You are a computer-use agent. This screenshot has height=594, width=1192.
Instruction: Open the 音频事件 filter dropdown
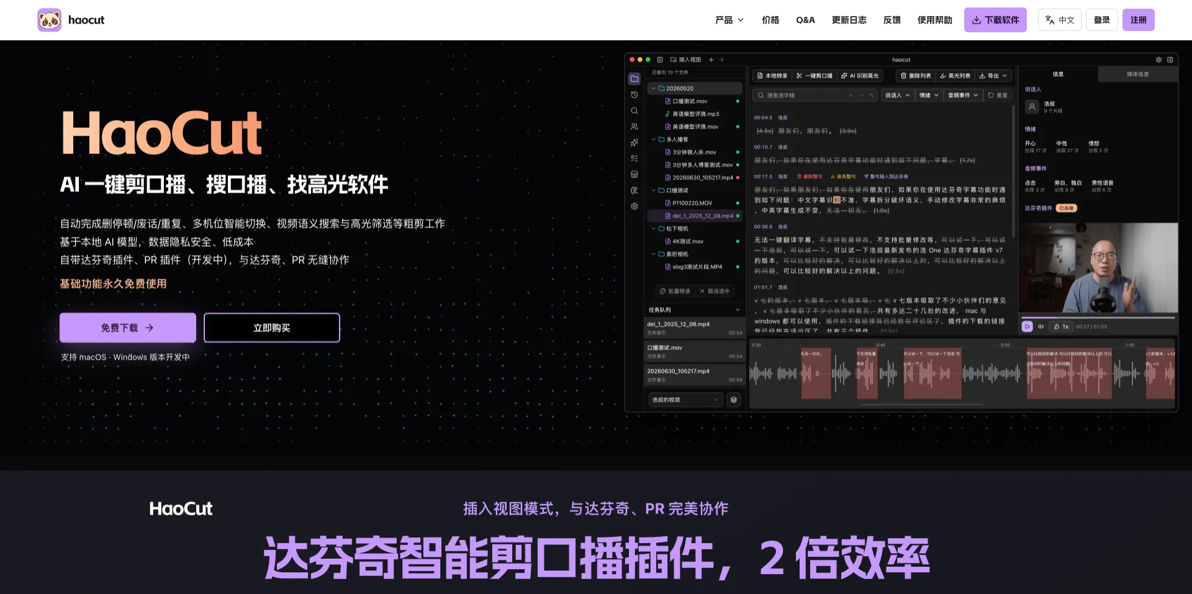[963, 95]
